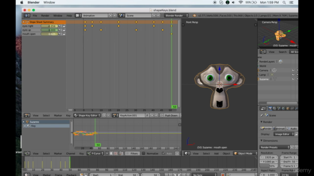The image size is (314, 176).
Task: Open the Object Mode dropdown
Action: (x=245, y=154)
